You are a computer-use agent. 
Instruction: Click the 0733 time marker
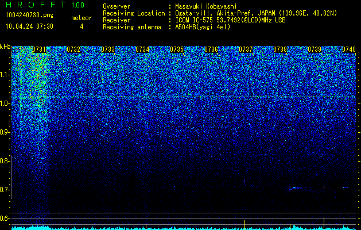click(x=108, y=49)
